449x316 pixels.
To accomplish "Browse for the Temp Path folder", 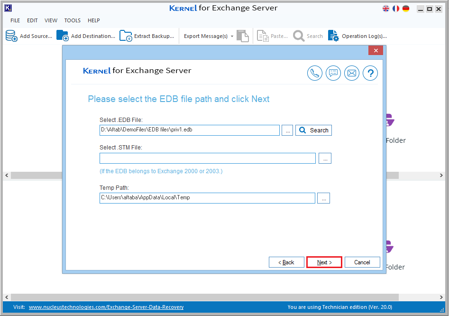I will pyautogui.click(x=323, y=198).
